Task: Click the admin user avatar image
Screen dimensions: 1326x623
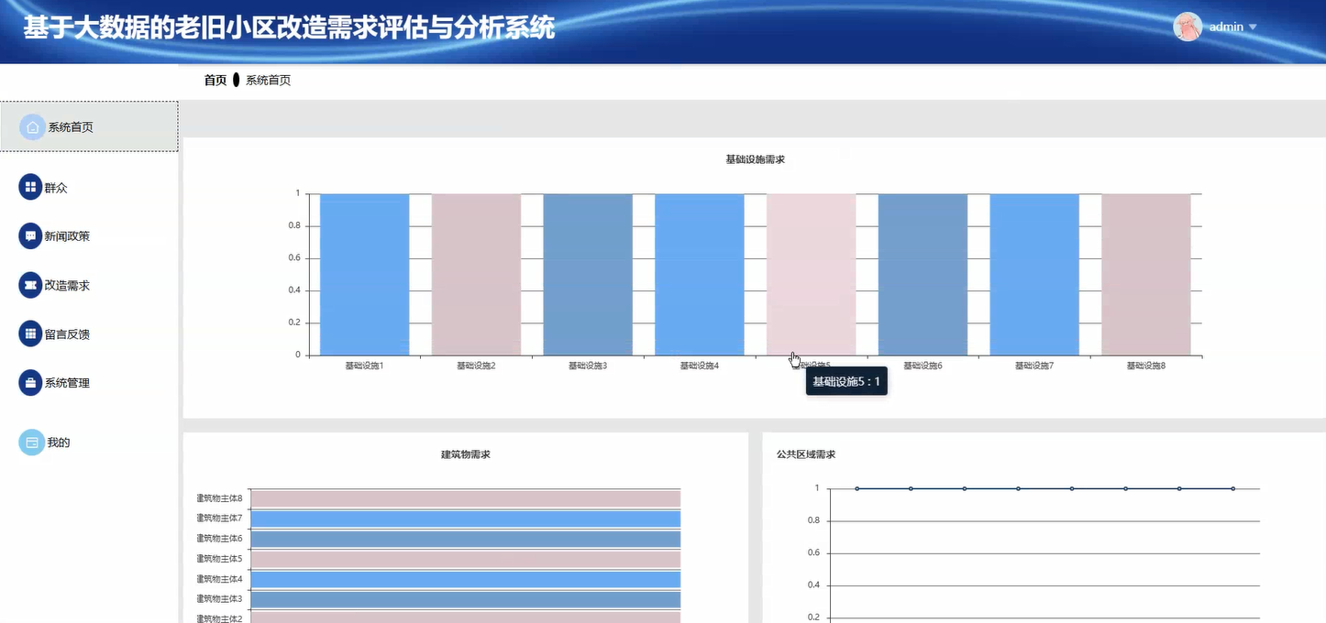Action: [1187, 27]
